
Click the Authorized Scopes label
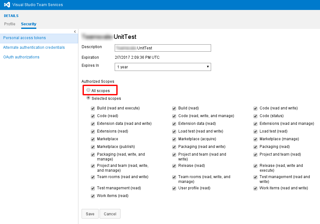(x=98, y=82)
